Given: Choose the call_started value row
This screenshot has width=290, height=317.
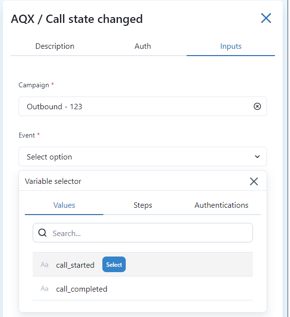Looking at the screenshot, I should pyautogui.click(x=143, y=264).
